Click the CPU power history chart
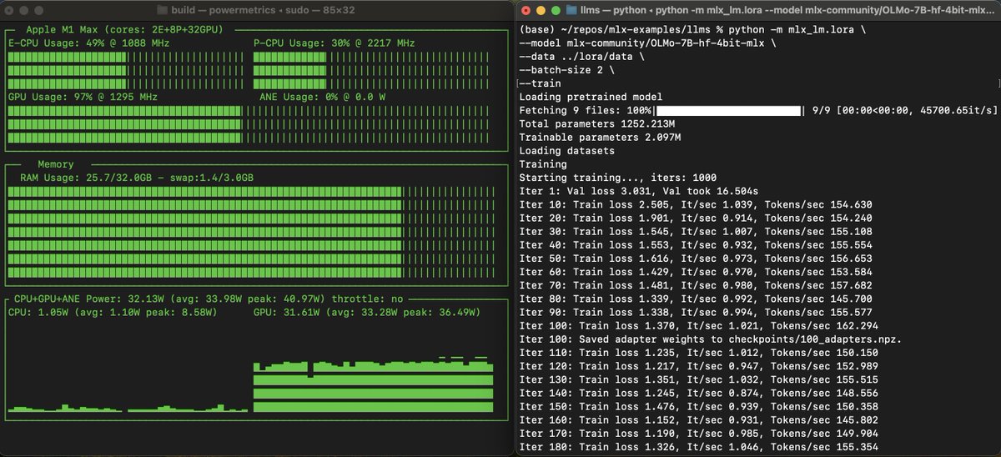The image size is (1001, 457). [x=128, y=408]
